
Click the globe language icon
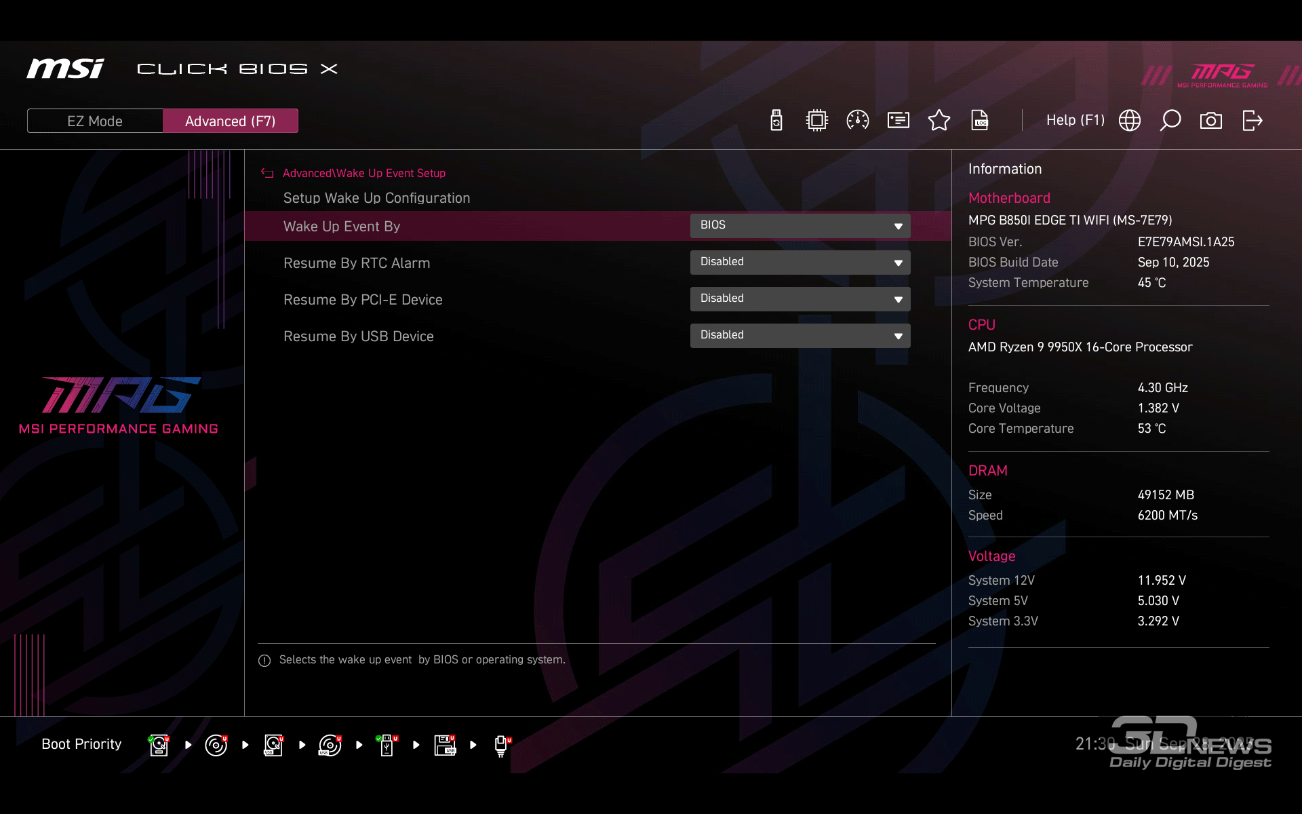pyautogui.click(x=1130, y=121)
